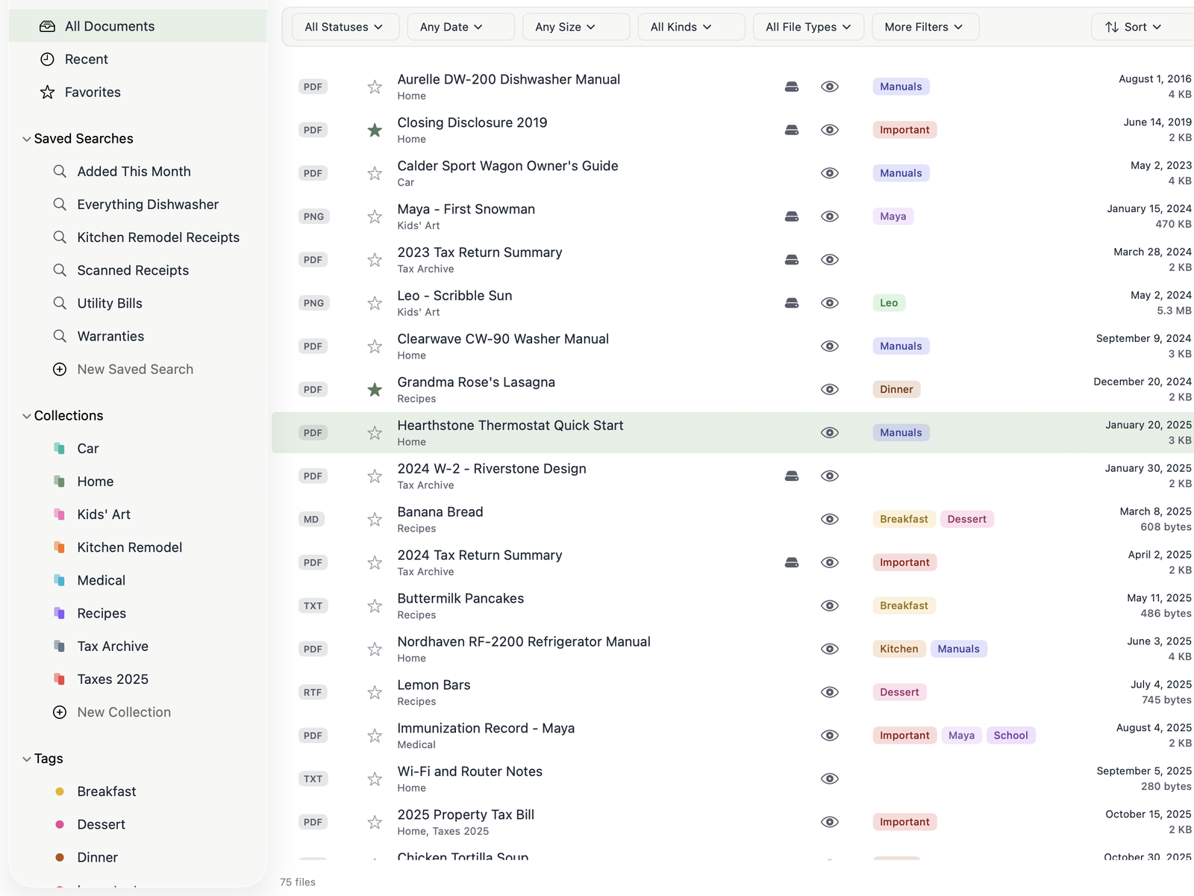1194x896 pixels.
Task: Click eye icon for Wi-Fi and Router Notes
Action: point(830,779)
